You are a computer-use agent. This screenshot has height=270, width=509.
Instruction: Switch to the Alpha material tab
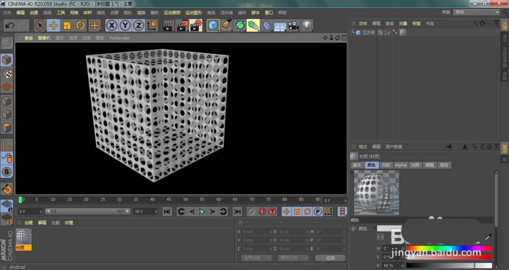[401, 165]
